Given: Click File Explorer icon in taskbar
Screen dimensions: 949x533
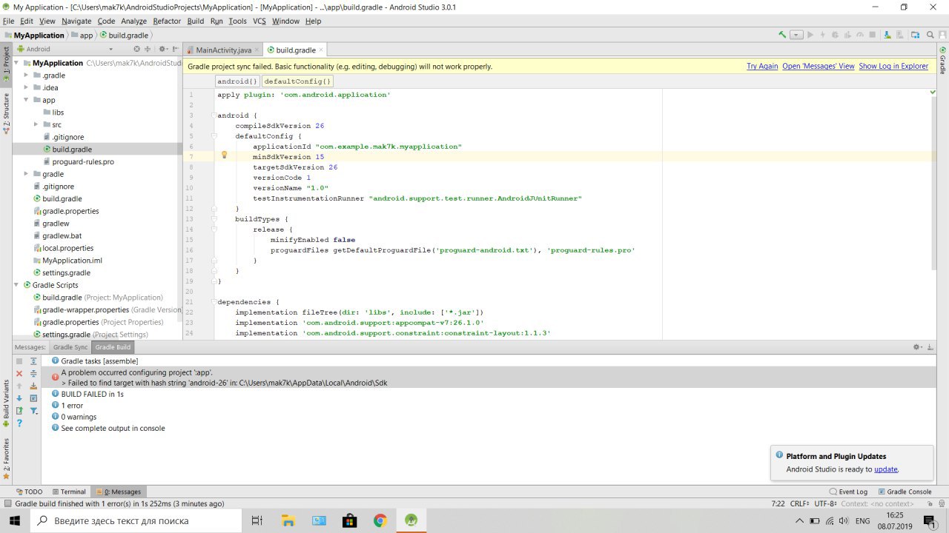Looking at the screenshot, I should coord(288,520).
